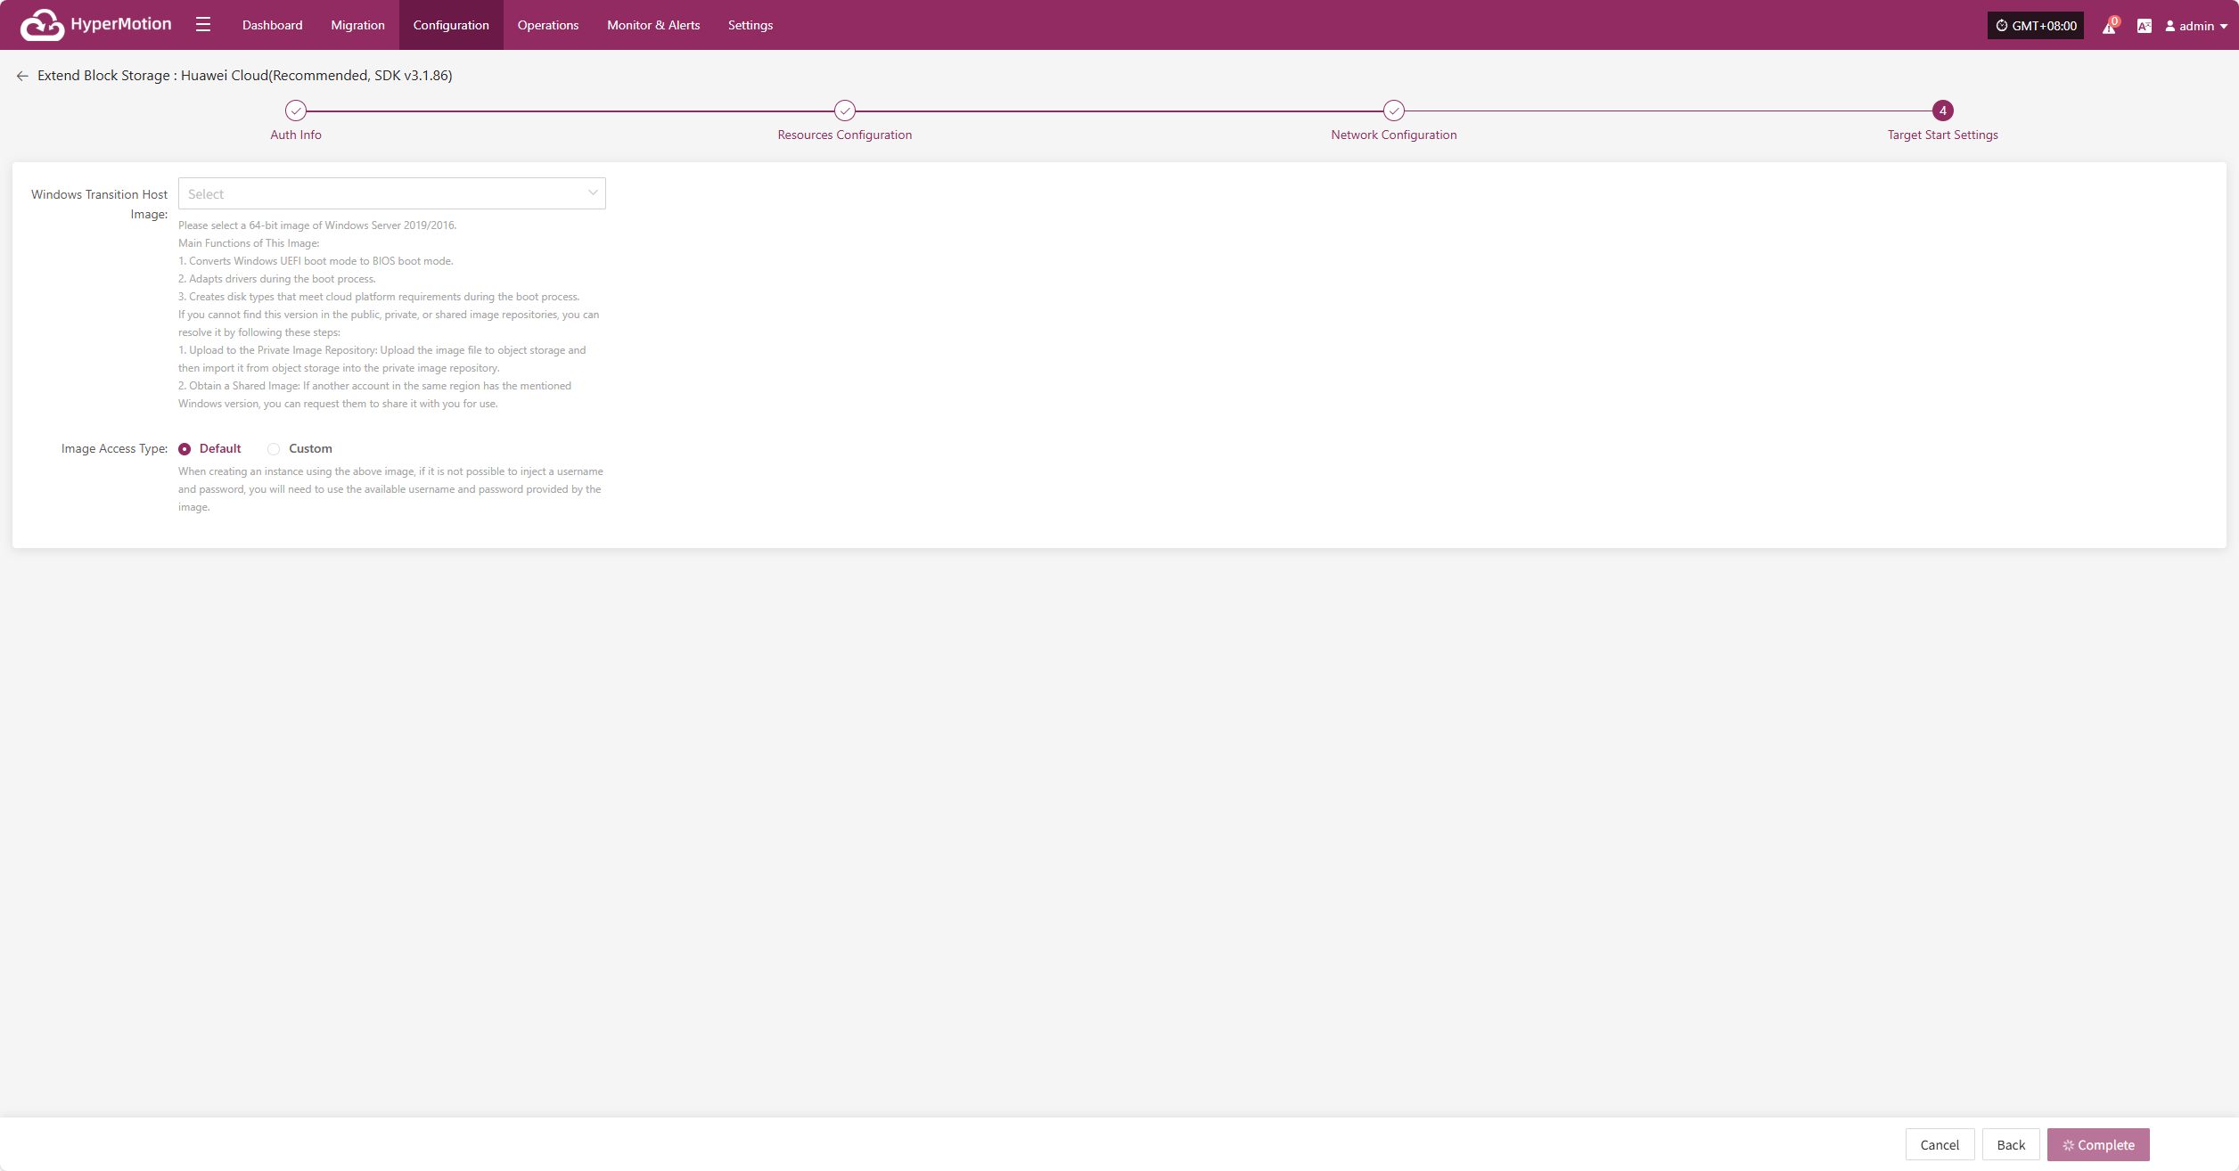Image resolution: width=2239 pixels, height=1171 pixels.
Task: Click the HyperMotion cloud logo
Action: point(42,25)
